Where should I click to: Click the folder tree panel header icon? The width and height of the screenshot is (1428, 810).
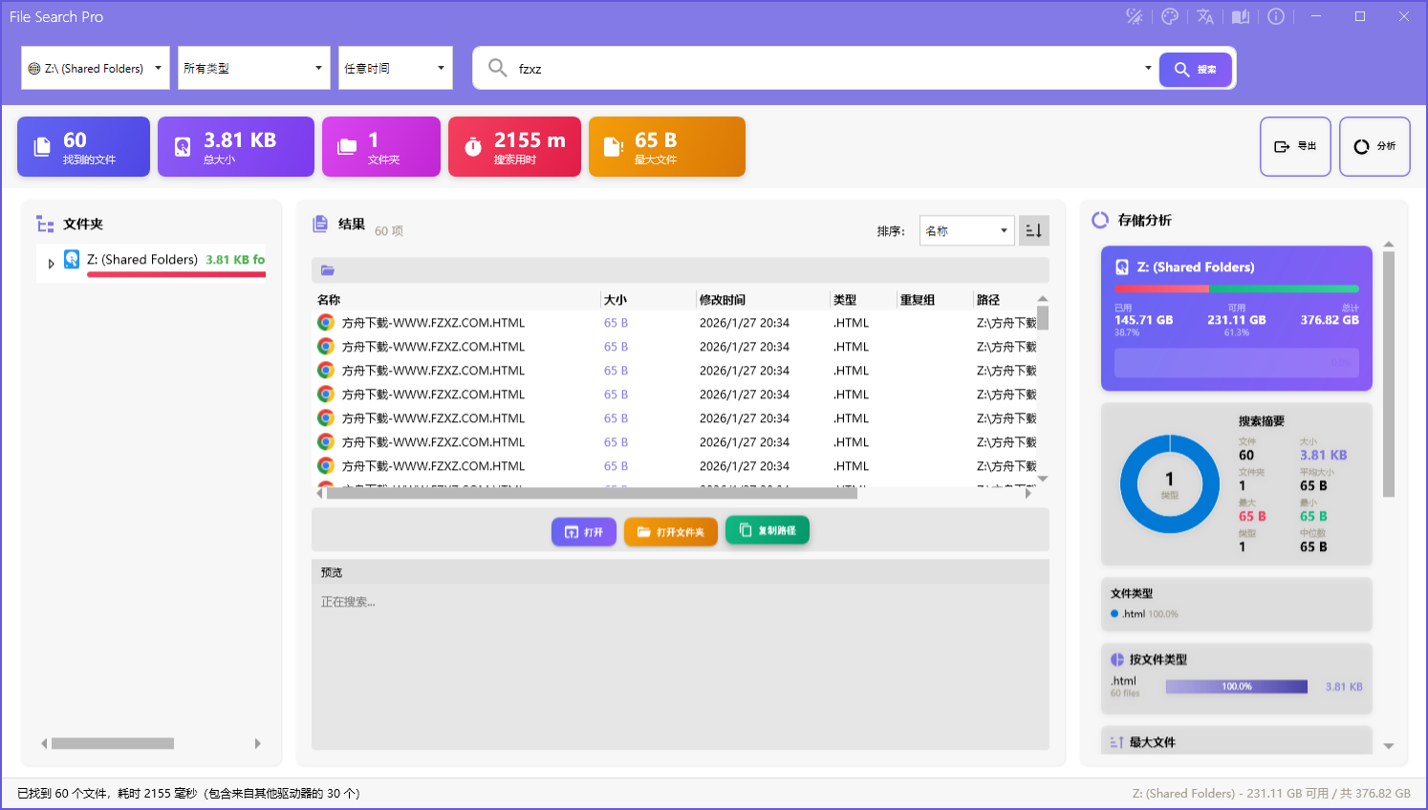pyautogui.click(x=45, y=224)
